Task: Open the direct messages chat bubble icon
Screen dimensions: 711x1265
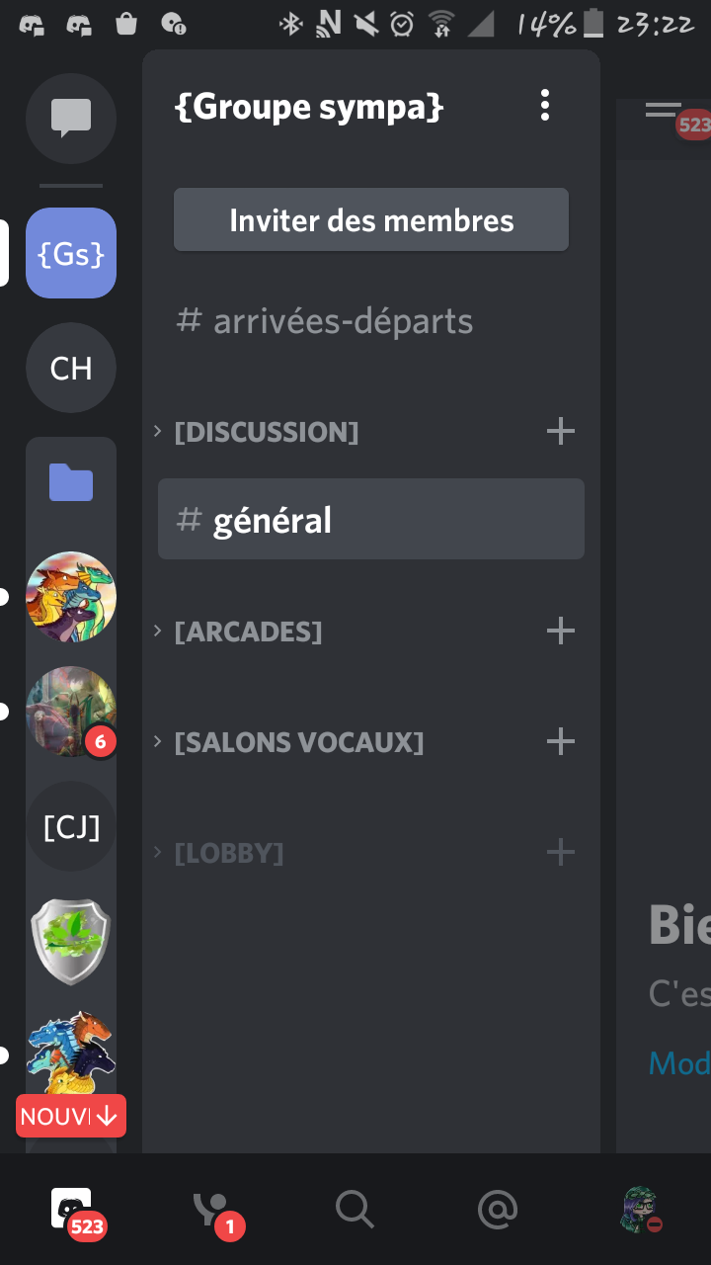Action: coord(71,119)
